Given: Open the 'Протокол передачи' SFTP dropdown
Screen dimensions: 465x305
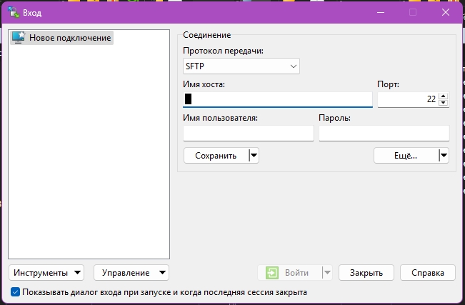Looking at the screenshot, I should coord(241,66).
